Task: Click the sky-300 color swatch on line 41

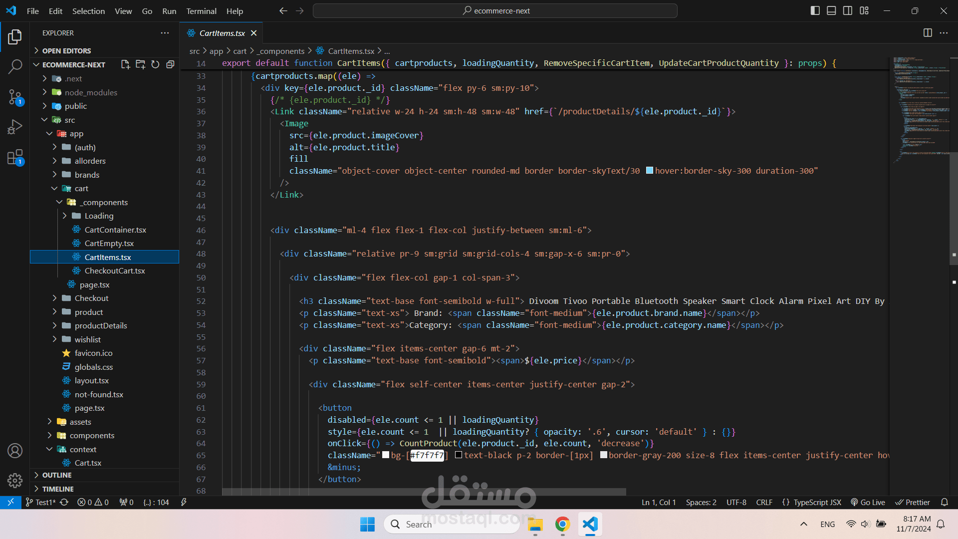Action: click(650, 171)
